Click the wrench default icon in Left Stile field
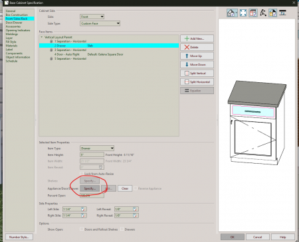Viewport: 299px width, 242px height. point(83,209)
